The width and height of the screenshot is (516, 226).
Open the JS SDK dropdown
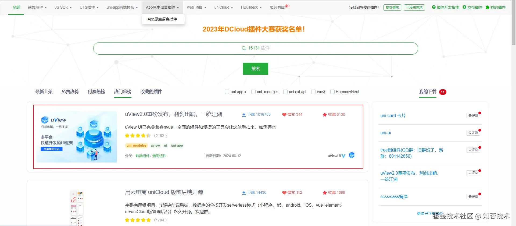[x=63, y=7]
